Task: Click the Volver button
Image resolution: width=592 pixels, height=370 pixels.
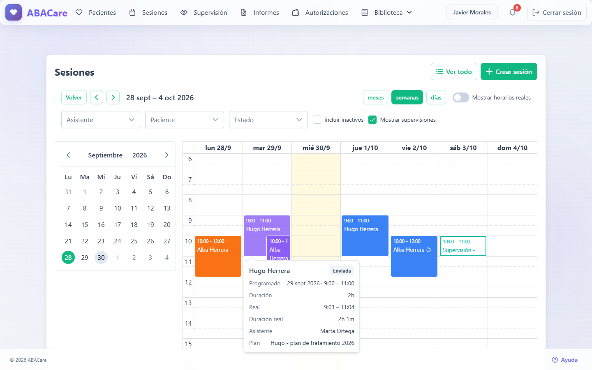Action: (x=74, y=97)
